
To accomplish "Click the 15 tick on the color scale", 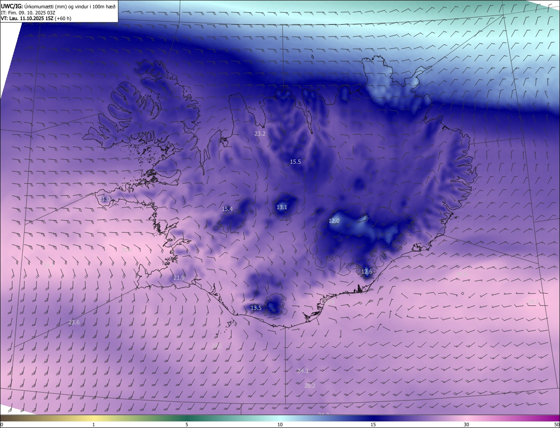I will tap(373, 424).
